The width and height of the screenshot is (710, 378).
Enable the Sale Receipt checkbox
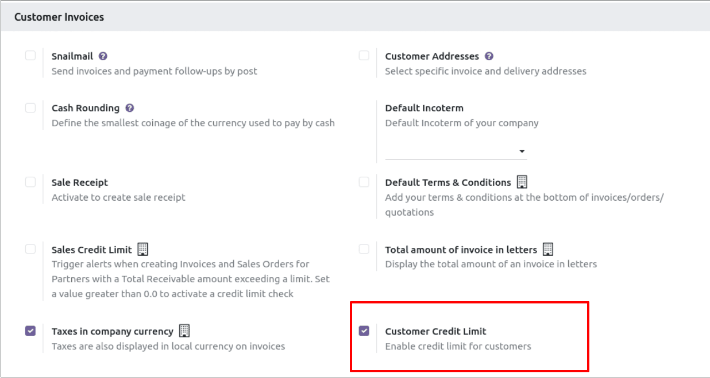[30, 182]
